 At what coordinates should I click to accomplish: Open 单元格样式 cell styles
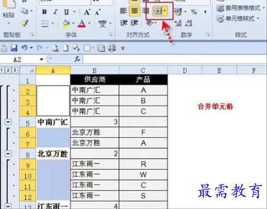click(238, 19)
